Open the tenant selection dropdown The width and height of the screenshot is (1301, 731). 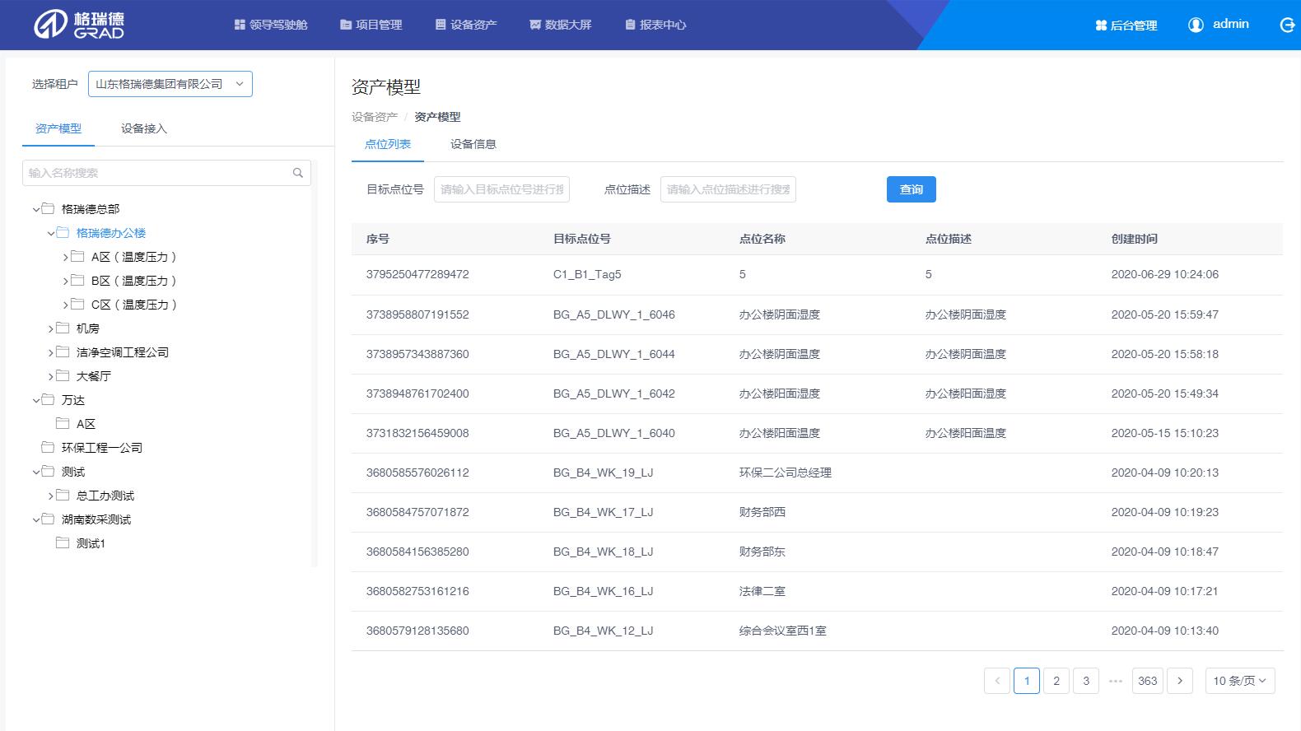[170, 84]
